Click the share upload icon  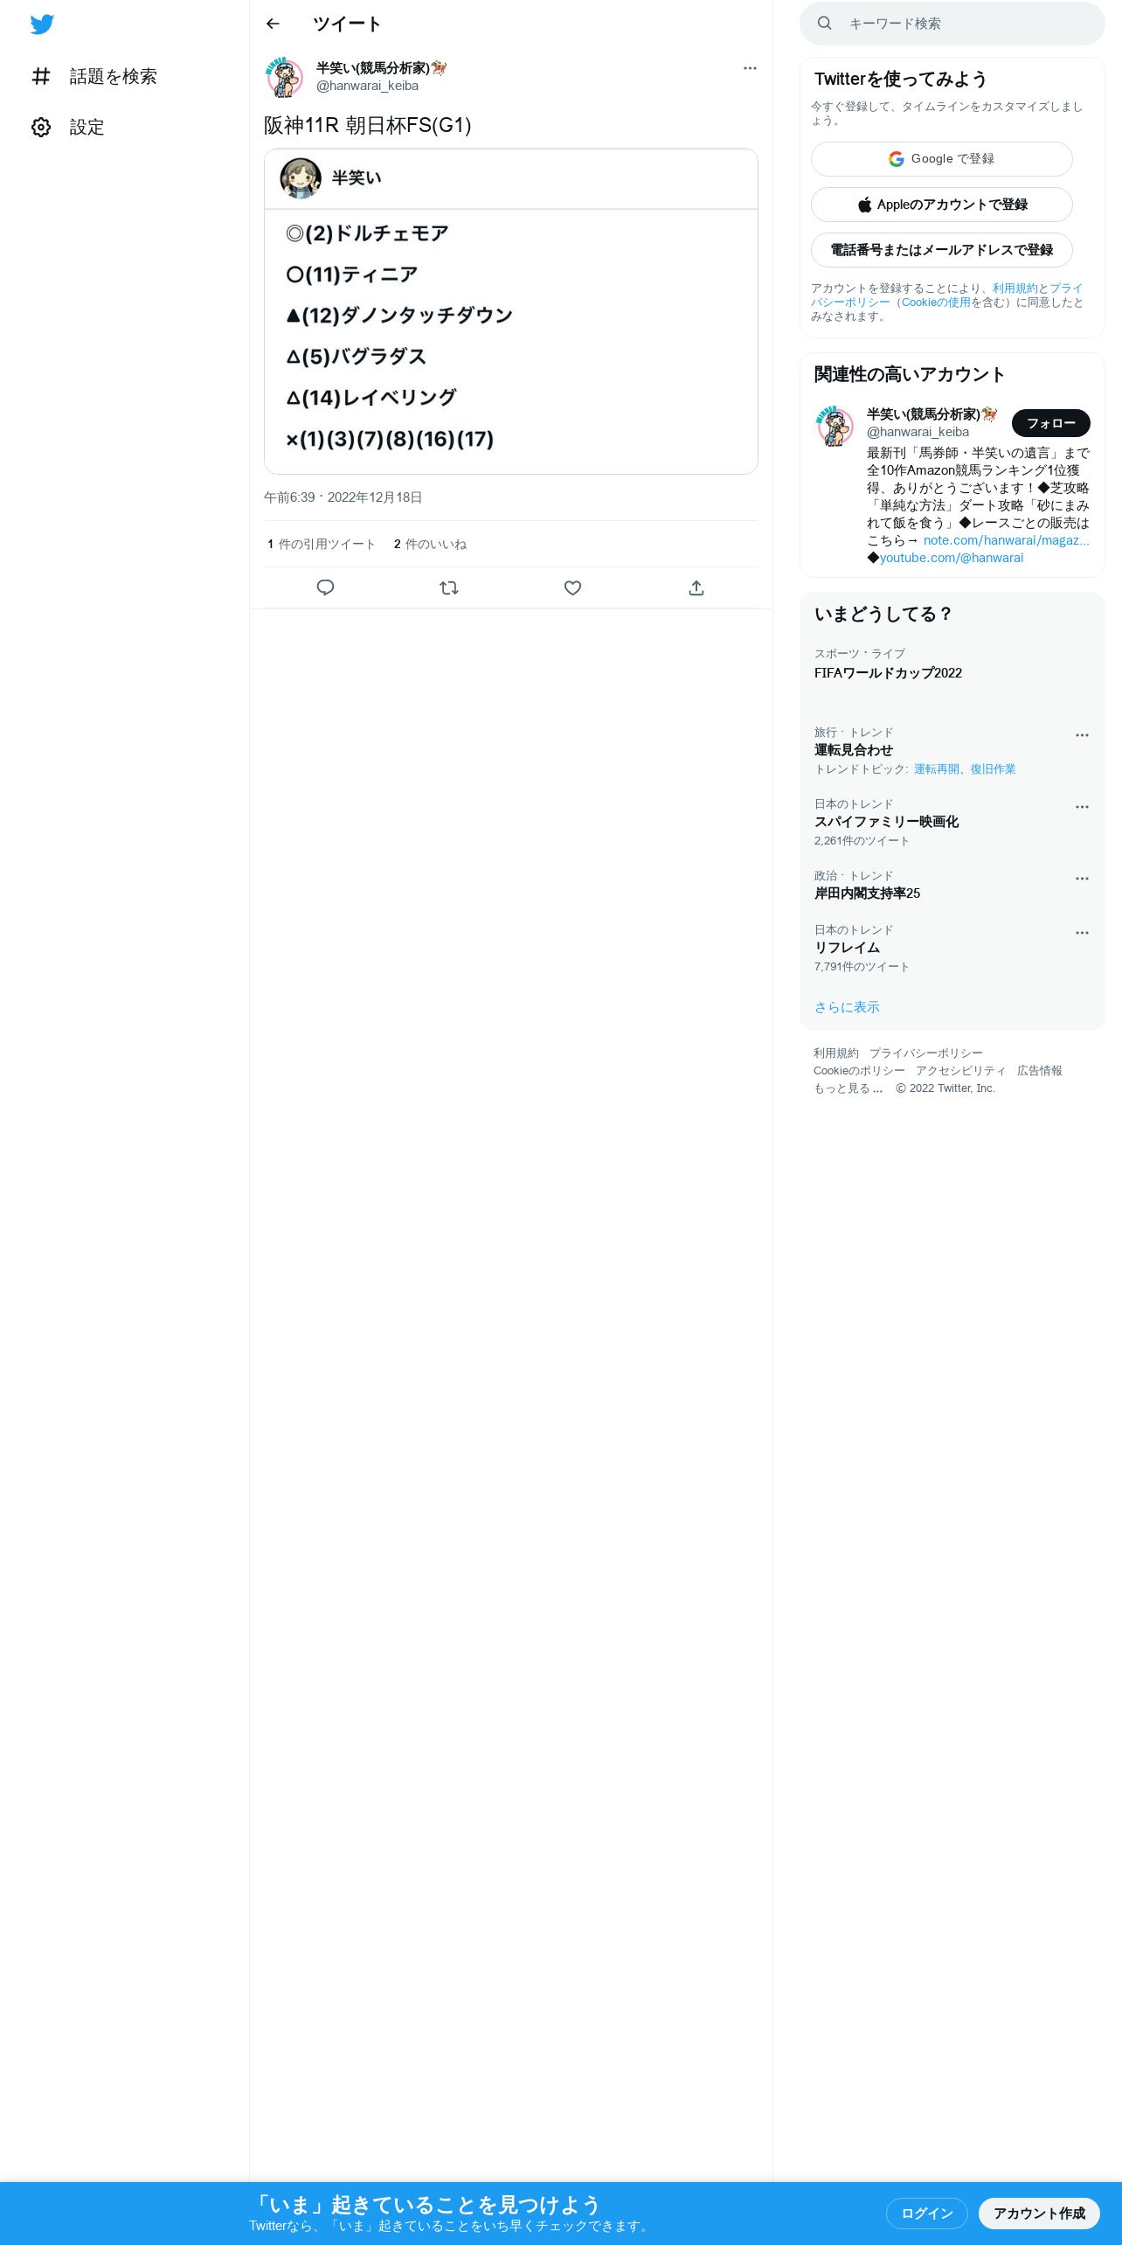696,587
